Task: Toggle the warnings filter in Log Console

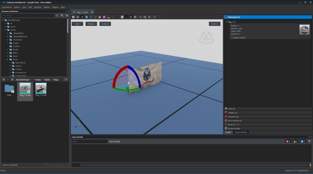Action: pyautogui.click(x=296, y=141)
